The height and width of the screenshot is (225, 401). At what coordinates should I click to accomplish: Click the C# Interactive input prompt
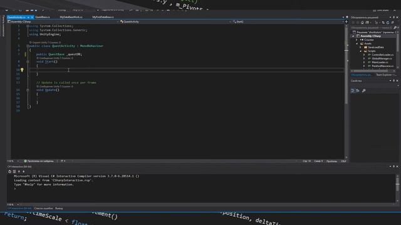[x=15, y=189]
